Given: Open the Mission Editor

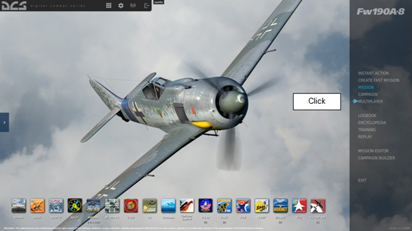Looking at the screenshot, I should point(373,151).
